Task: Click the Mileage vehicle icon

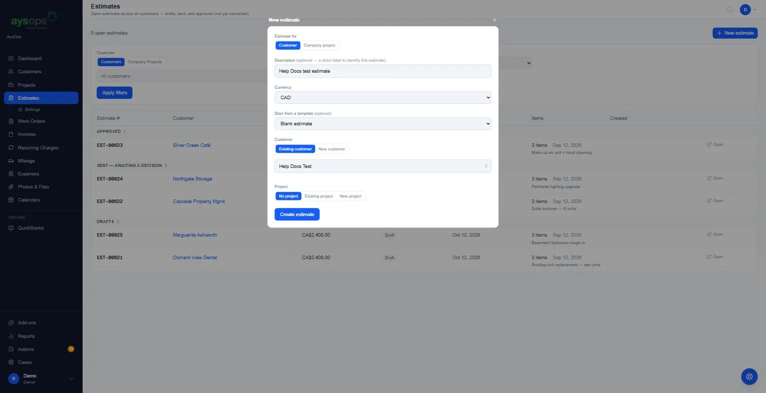Action: point(11,161)
